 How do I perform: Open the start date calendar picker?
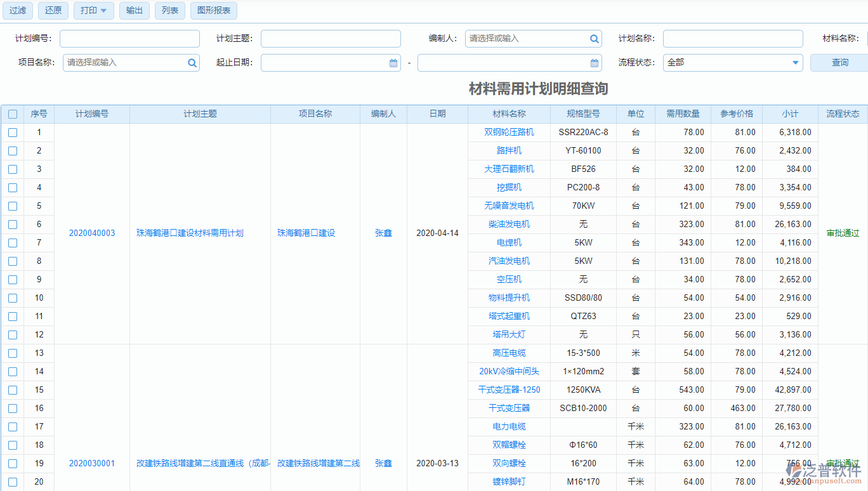(393, 62)
